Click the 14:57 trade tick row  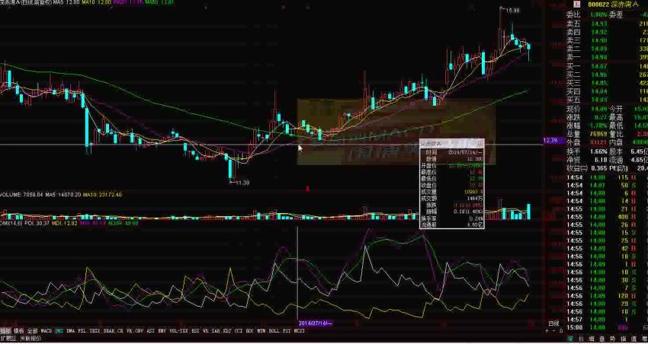coord(607,320)
